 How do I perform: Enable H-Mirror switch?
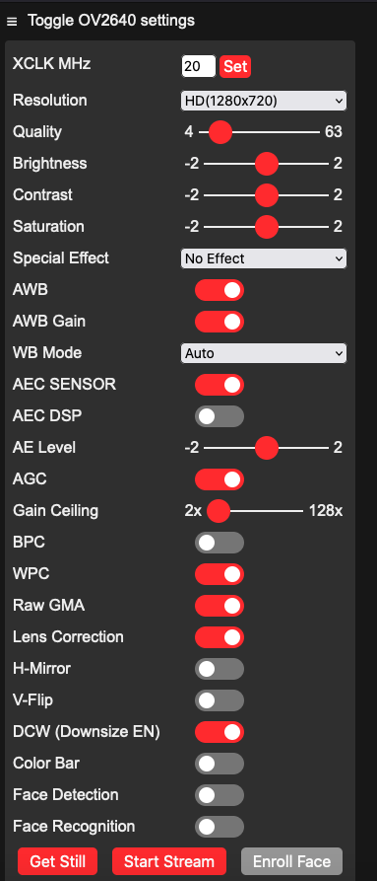click(x=220, y=669)
